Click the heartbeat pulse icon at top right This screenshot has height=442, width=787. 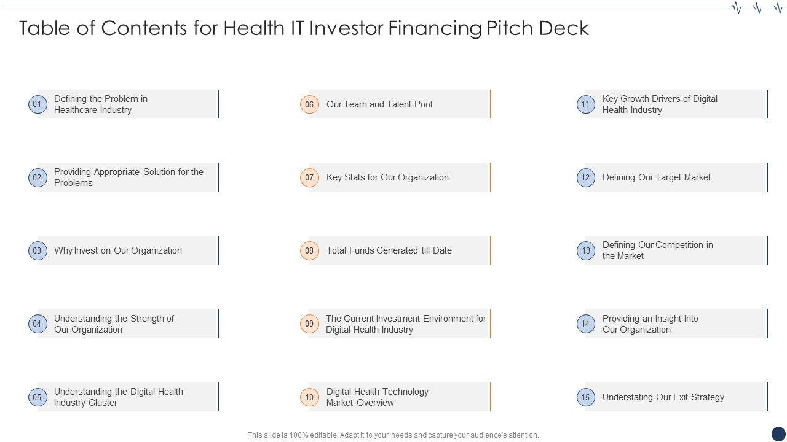click(x=758, y=8)
